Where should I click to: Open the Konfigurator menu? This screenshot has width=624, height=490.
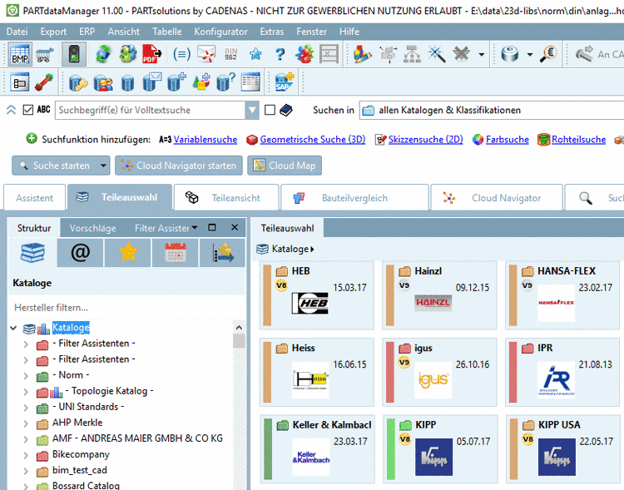coord(220,32)
